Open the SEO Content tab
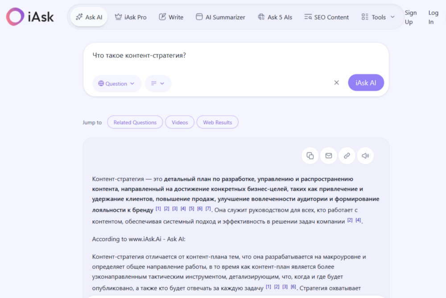The width and height of the screenshot is (446, 298). point(326,17)
